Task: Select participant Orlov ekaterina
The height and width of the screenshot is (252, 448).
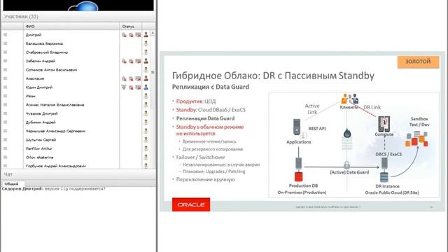Action: point(39,157)
